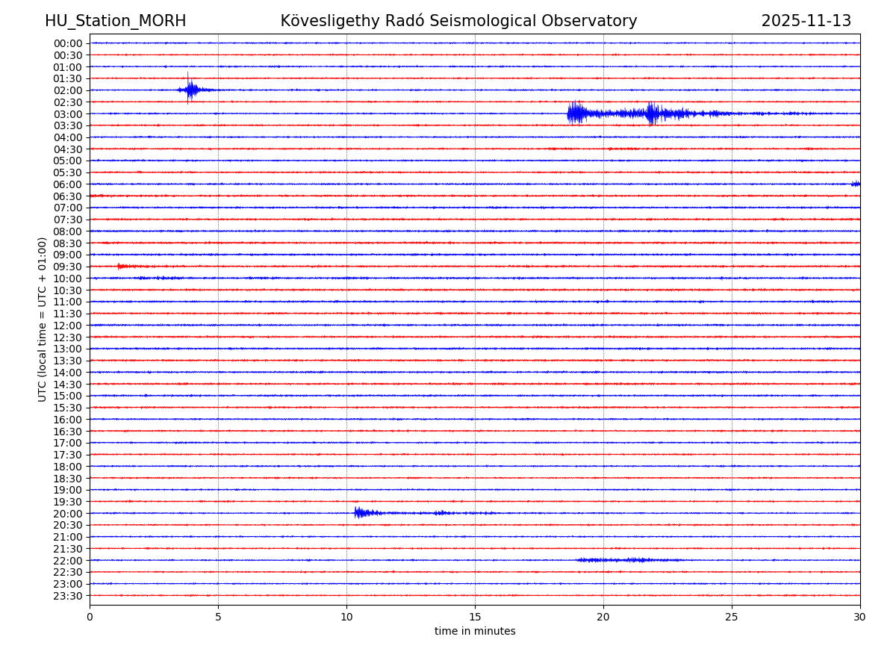The image size is (896, 672).
Task: Click the 00:00 row label
Action: point(68,43)
